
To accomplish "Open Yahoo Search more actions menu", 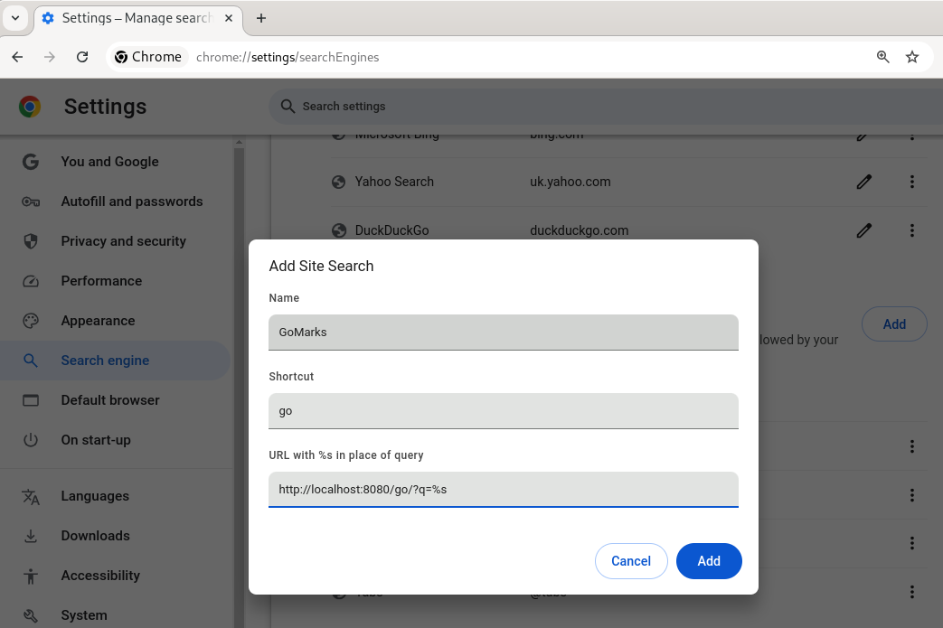I will point(912,182).
